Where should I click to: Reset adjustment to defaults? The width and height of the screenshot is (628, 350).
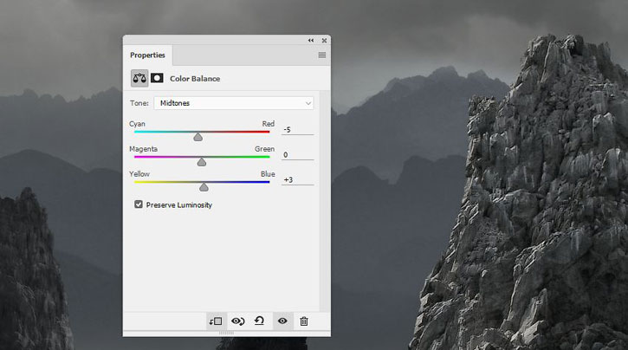pos(259,321)
